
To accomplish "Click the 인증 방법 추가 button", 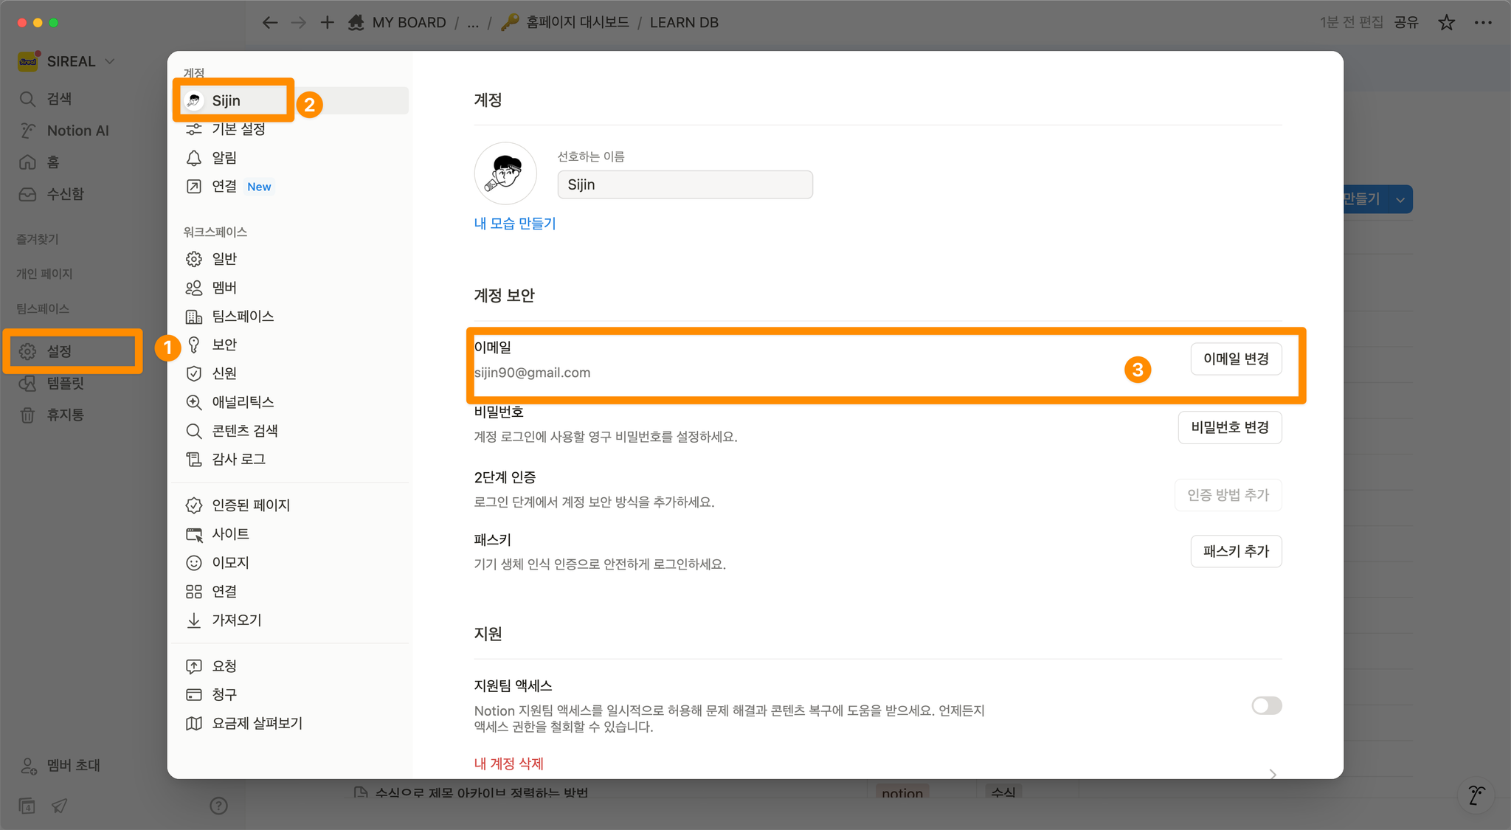I will (x=1228, y=495).
